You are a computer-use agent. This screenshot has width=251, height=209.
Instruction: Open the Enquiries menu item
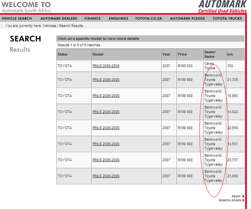pos(118,18)
